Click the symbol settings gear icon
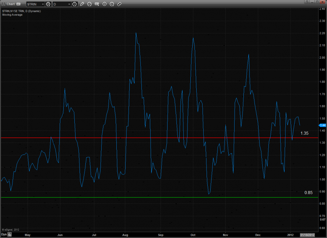 [x=48, y=4]
